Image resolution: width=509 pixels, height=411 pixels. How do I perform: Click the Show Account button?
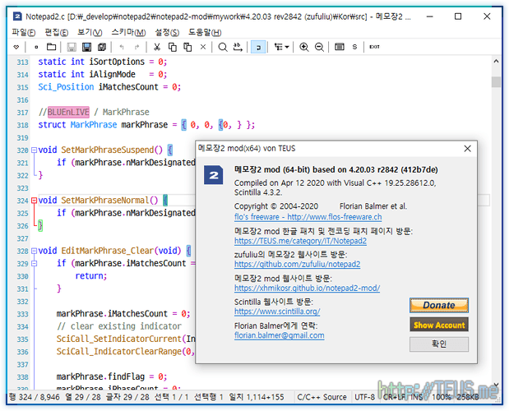(439, 325)
